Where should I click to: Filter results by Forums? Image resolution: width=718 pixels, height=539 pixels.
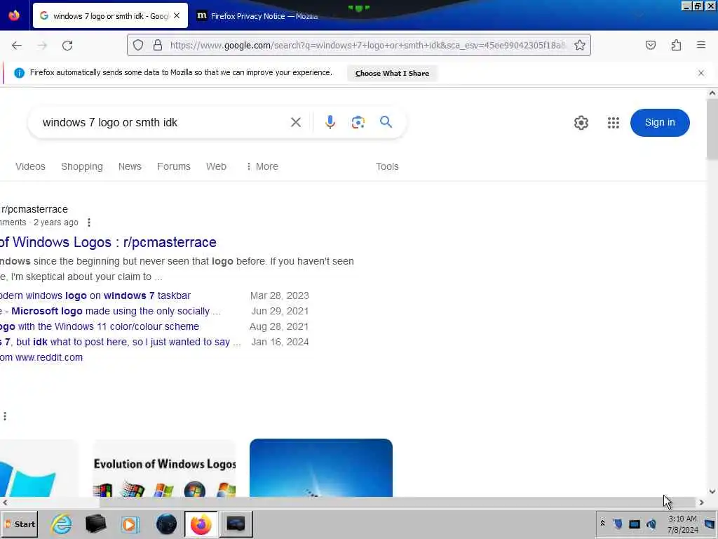pos(174,166)
